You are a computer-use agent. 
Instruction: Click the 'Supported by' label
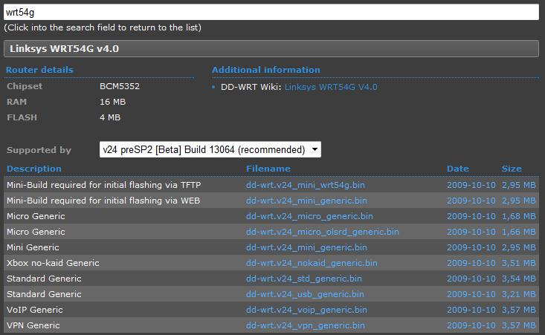tap(39, 150)
